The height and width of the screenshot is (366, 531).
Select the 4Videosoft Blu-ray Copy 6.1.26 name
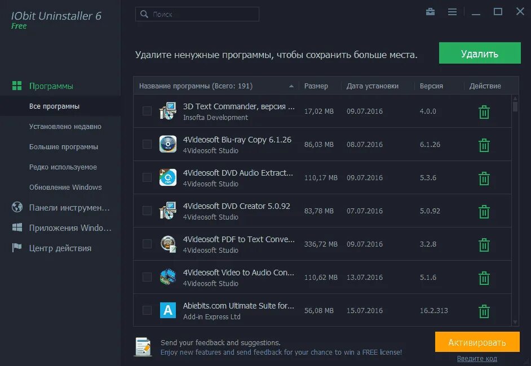(237, 140)
